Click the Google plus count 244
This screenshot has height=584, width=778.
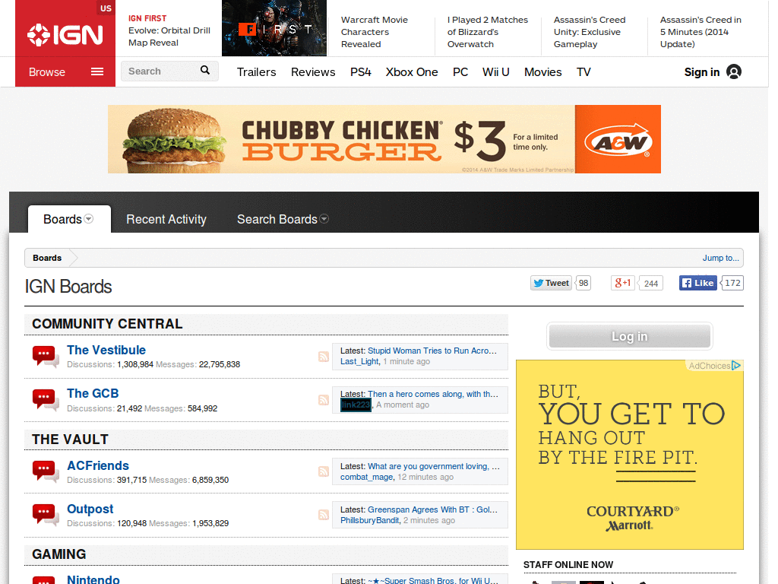(651, 284)
